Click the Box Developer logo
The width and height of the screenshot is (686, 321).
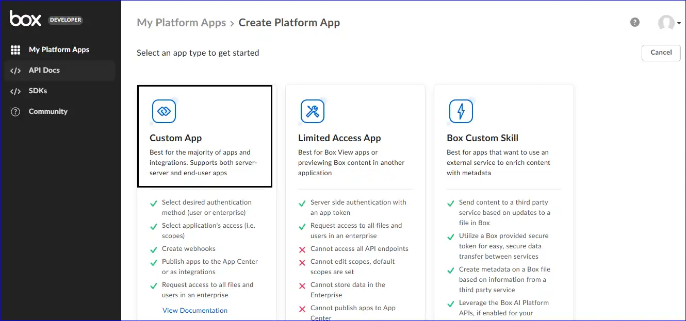45,19
